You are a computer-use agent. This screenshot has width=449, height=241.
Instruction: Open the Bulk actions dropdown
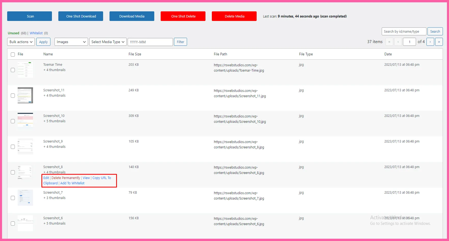(x=21, y=42)
